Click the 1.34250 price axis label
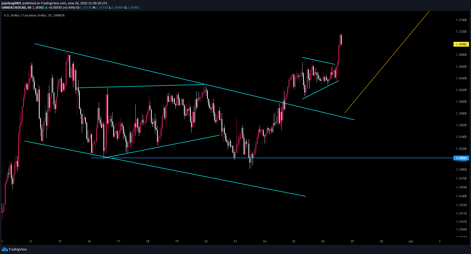This screenshot has width=471, height=254. [461, 205]
